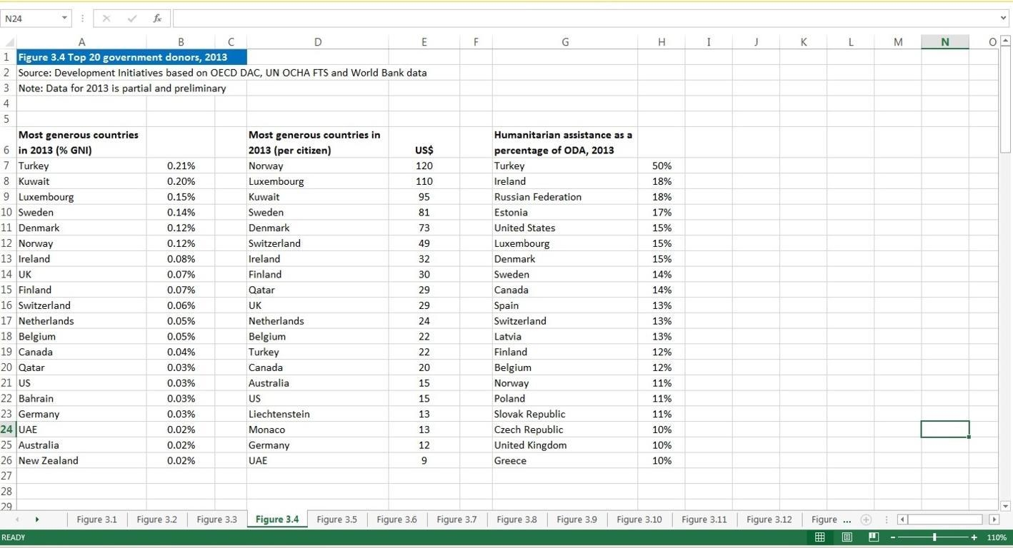Viewport: 1013px width, 548px height.
Task: Open the Figure 3.8 sheet tab
Action: [x=517, y=519]
